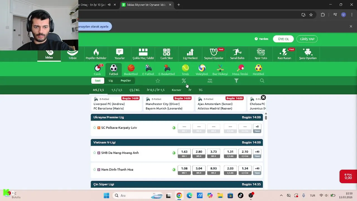This screenshot has height=201, width=357.
Task: Select 2.80 MS X odds for SHB Da Nang
Action: click(x=199, y=153)
